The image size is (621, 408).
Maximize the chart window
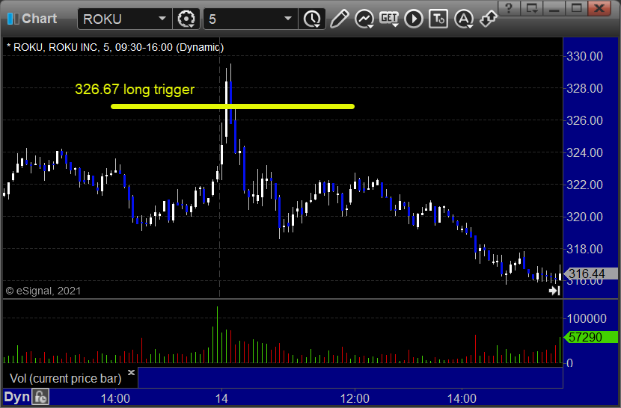[576, 8]
